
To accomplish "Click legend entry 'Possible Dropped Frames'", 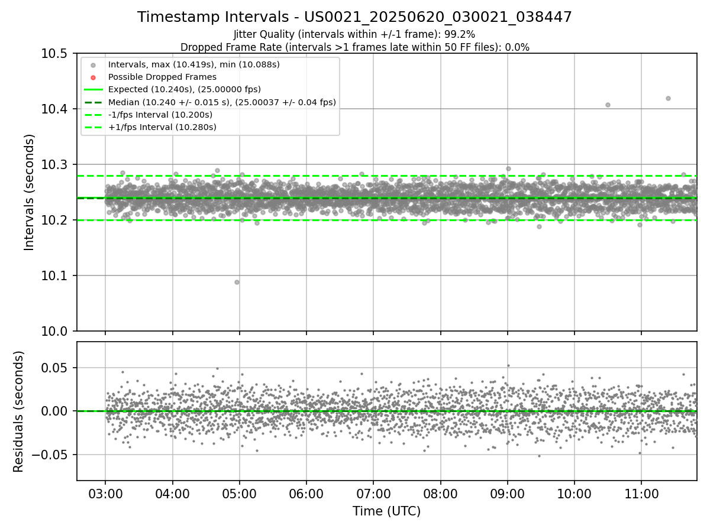I will coord(162,77).
